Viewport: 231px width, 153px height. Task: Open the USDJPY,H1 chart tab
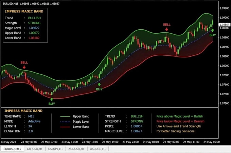pyautogui.click(x=55, y=149)
